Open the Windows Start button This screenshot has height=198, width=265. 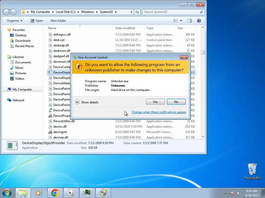click(7, 193)
